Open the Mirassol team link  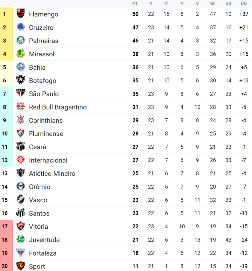tap(42, 54)
